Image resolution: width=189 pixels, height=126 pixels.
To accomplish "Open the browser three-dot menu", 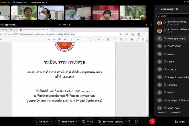I will [145, 34].
